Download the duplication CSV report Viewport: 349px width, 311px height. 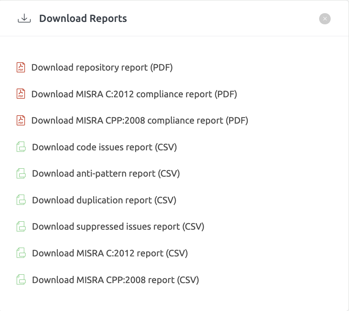[104, 200]
